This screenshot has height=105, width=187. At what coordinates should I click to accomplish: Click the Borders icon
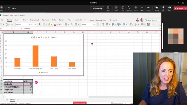(44, 24)
